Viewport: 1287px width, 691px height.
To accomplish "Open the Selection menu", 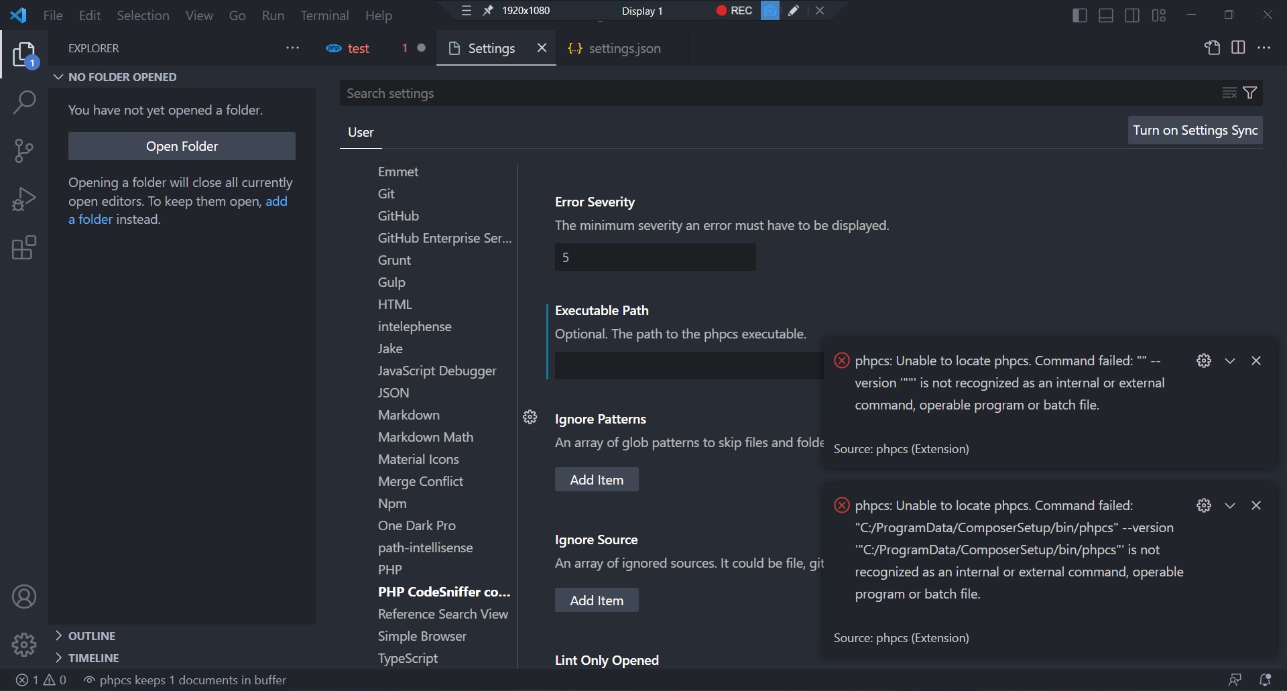I will tap(143, 15).
